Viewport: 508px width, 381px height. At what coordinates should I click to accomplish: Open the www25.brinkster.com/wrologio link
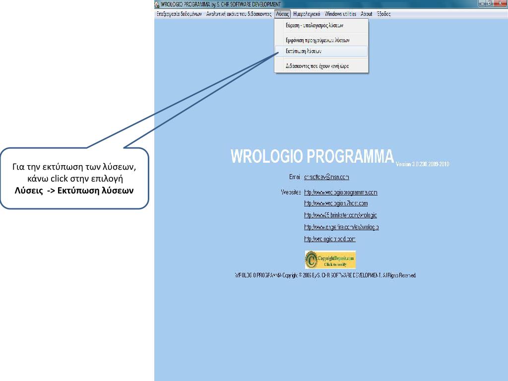340,215
